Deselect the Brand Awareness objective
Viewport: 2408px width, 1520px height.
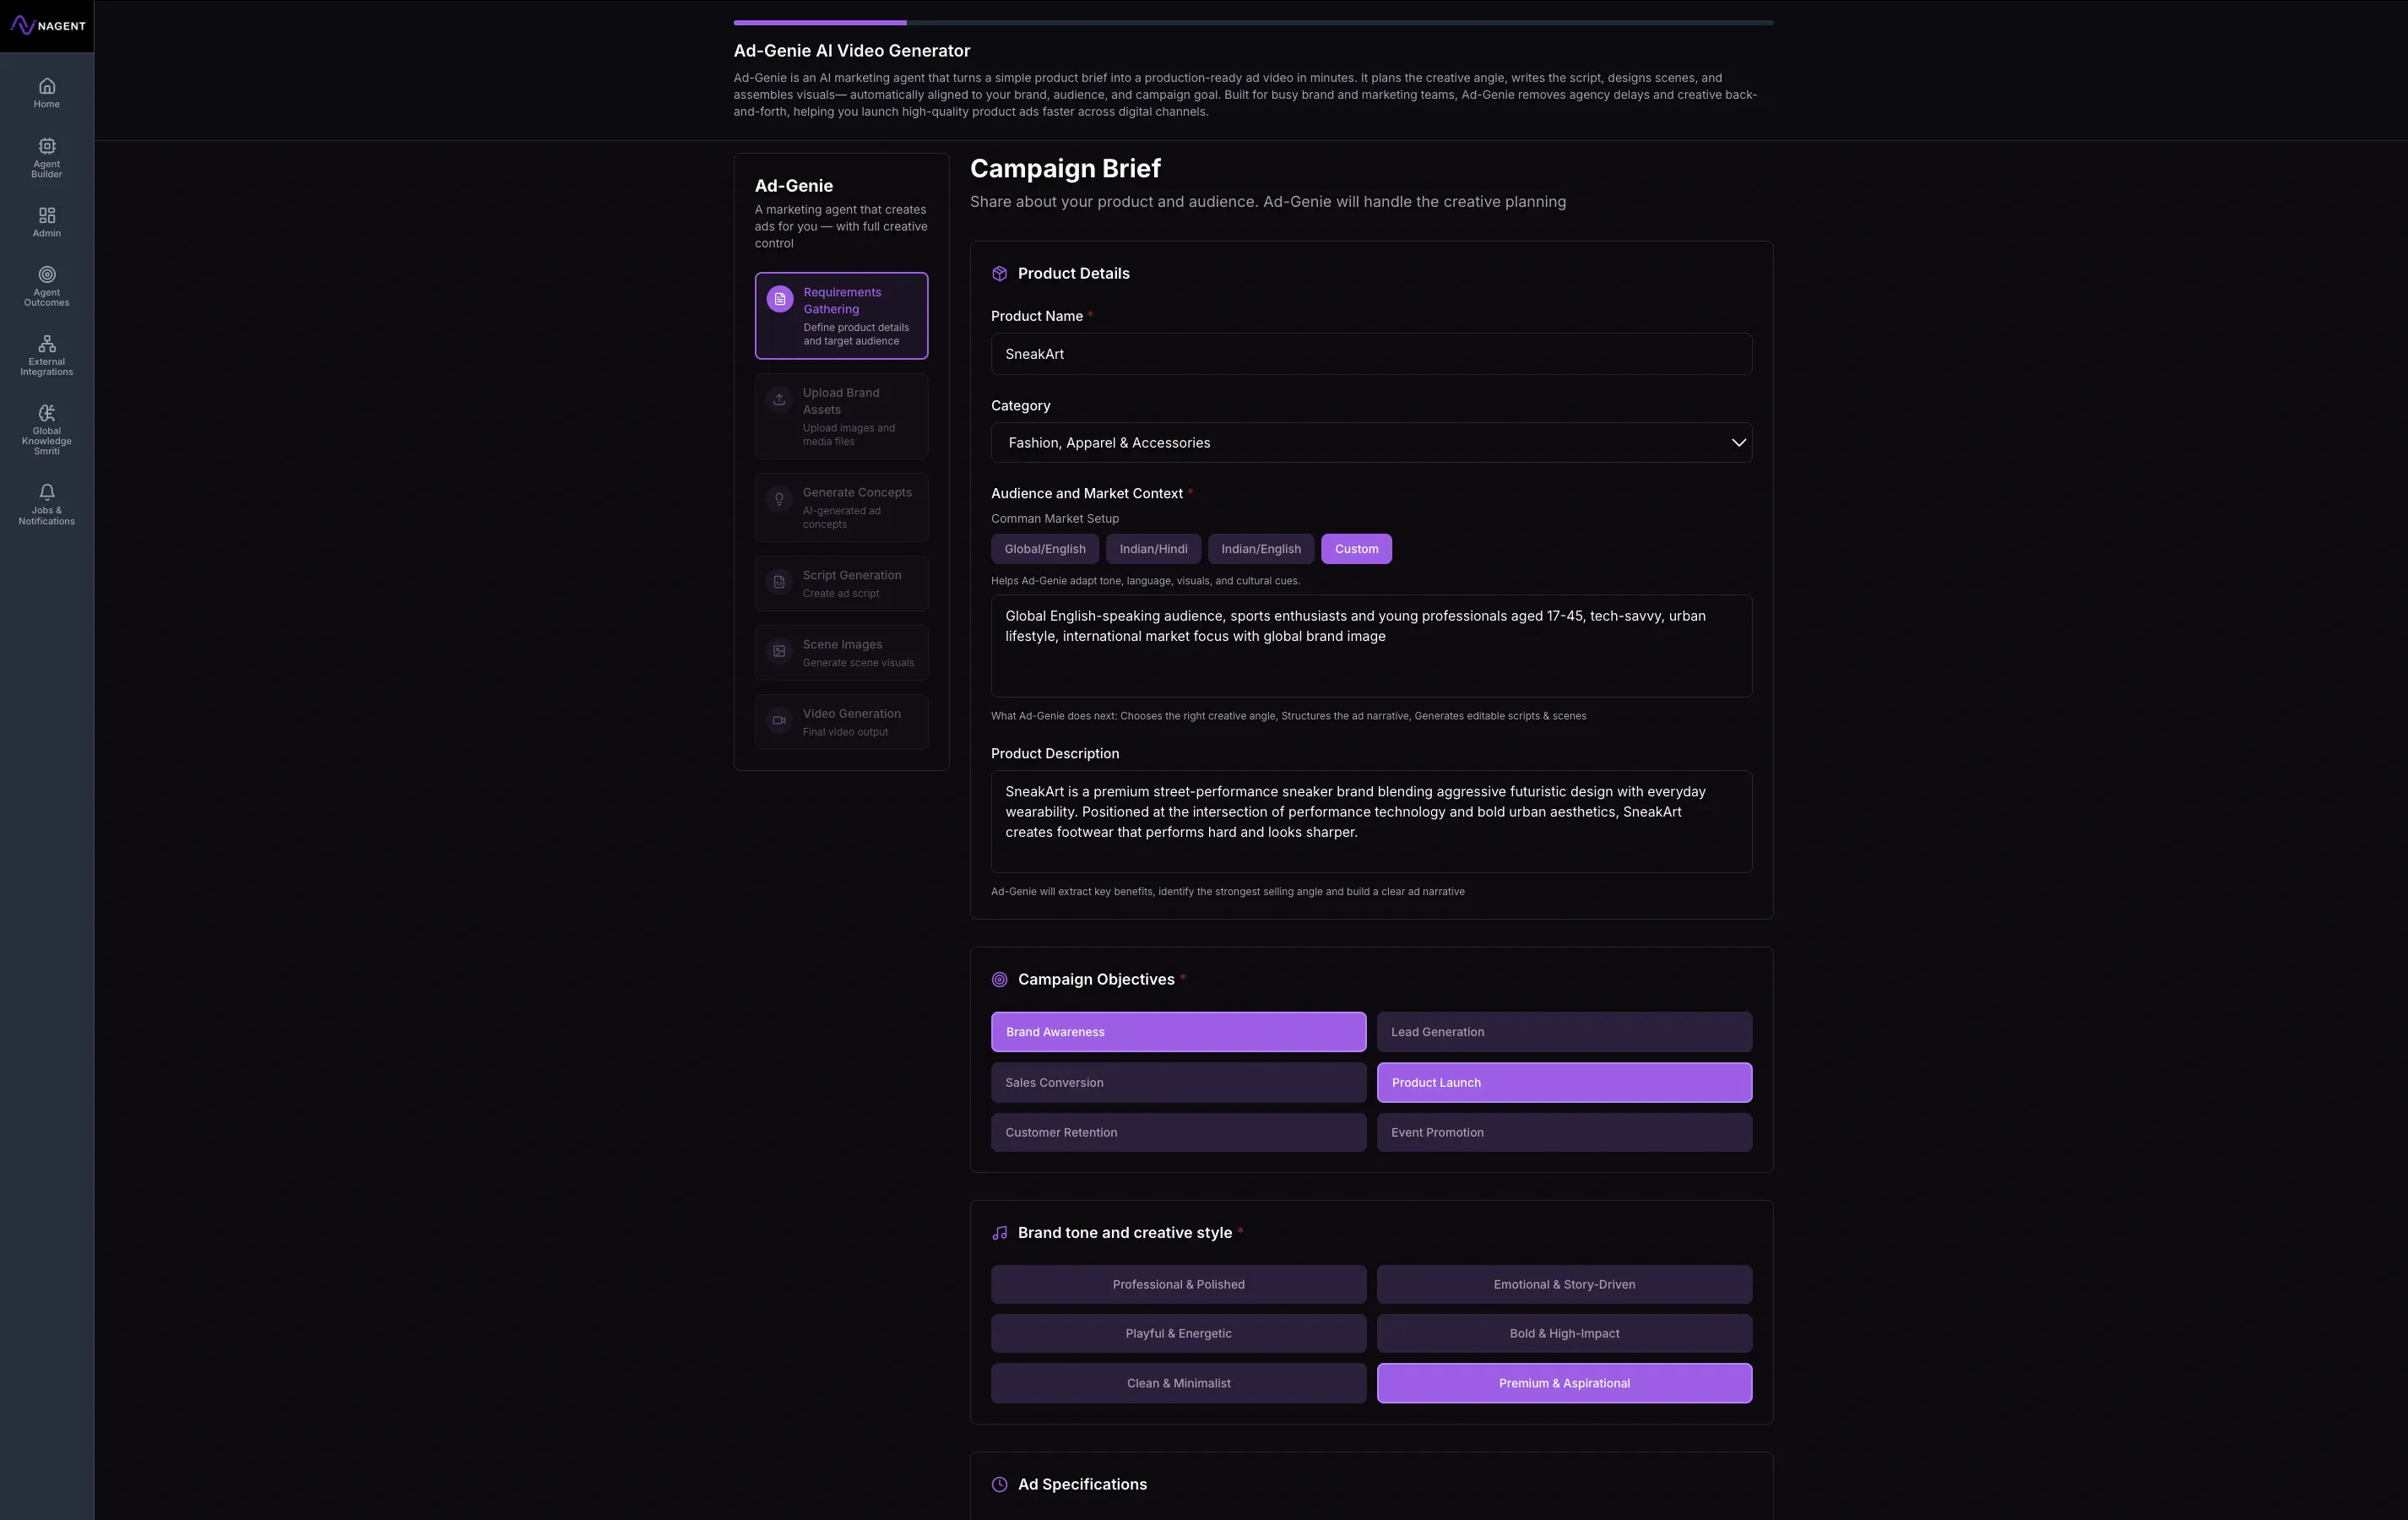coord(1177,1032)
